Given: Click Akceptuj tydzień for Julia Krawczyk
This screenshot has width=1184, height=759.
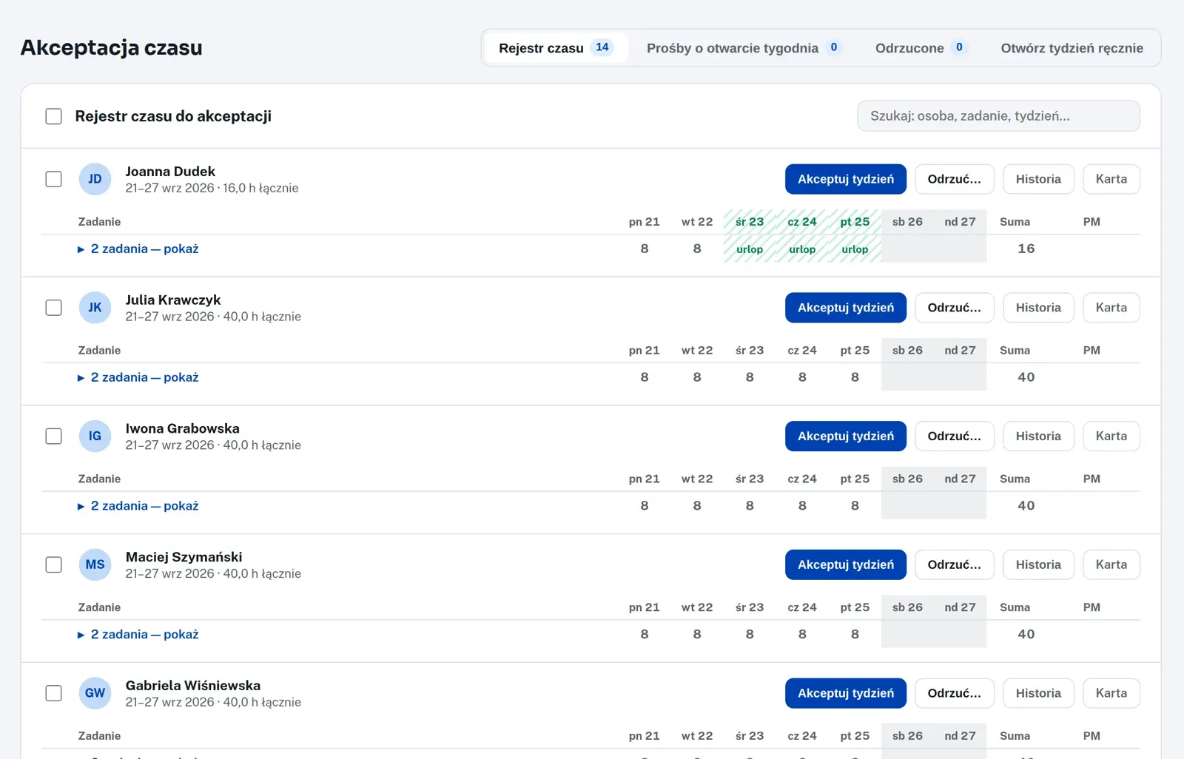Looking at the screenshot, I should [846, 308].
